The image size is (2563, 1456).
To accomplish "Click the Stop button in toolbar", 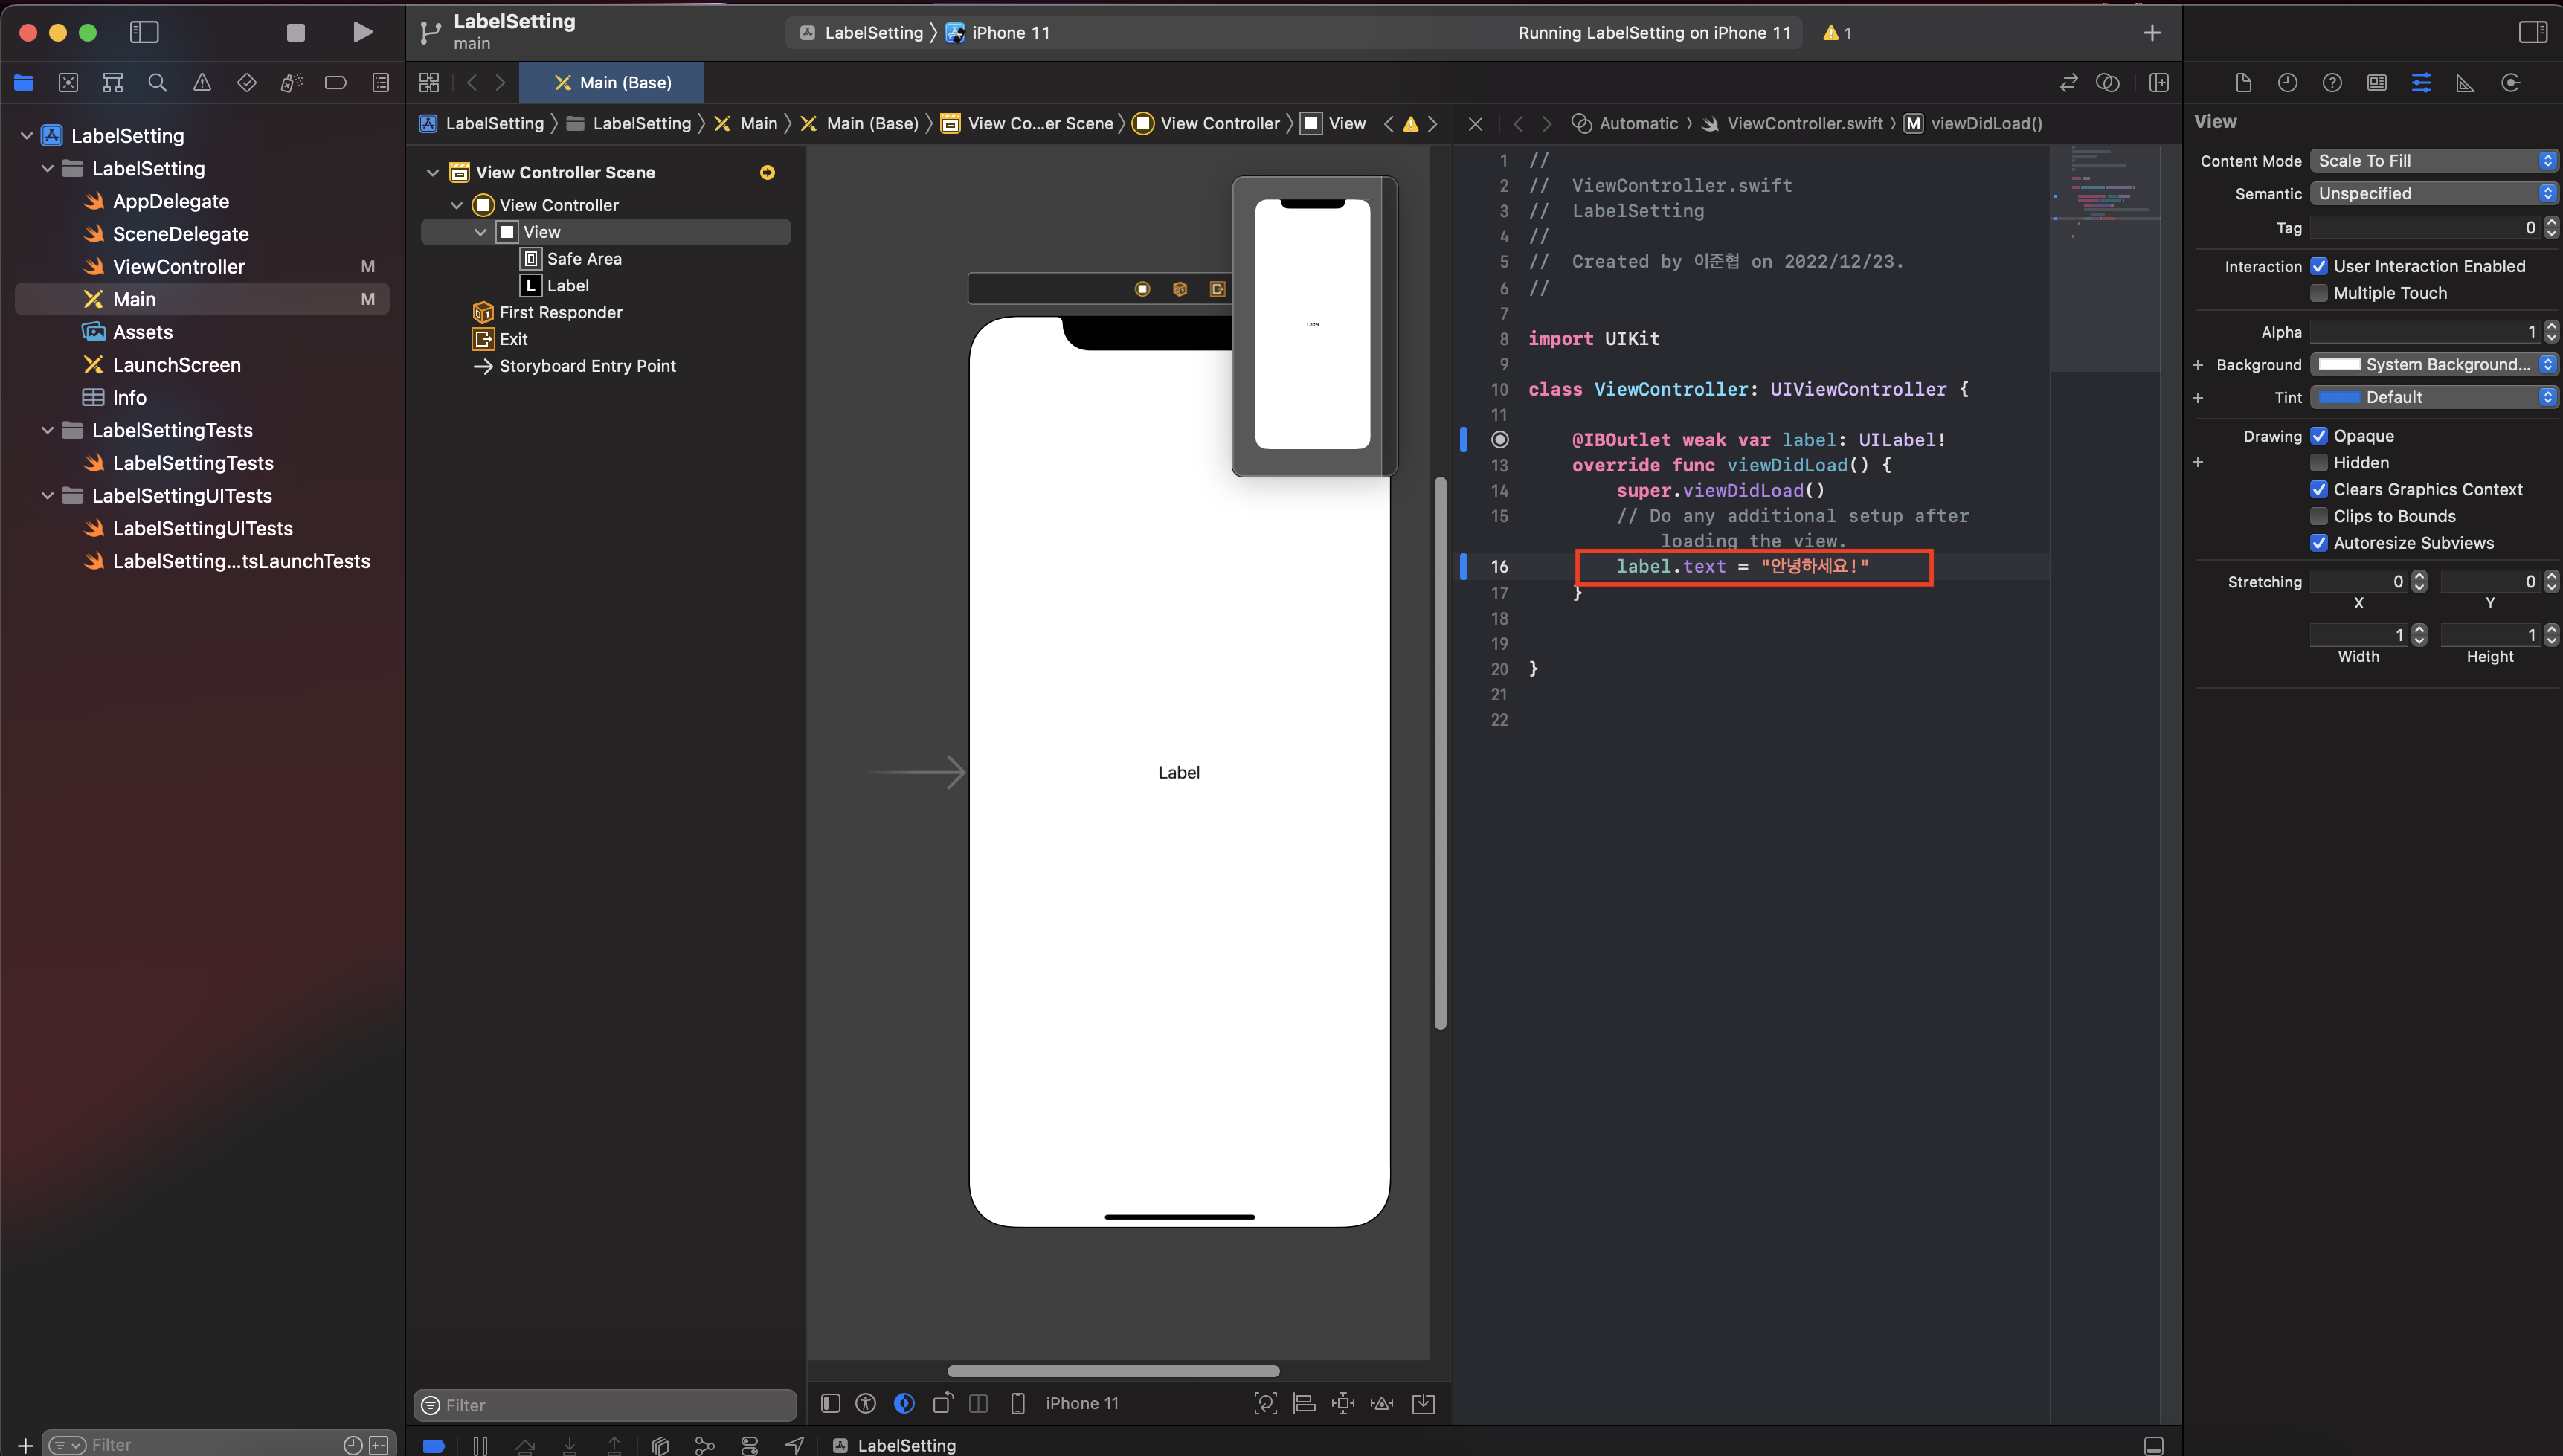I will pos(295,32).
